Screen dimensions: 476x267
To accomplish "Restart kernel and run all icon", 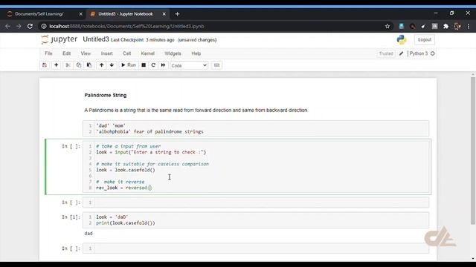I will click(x=163, y=65).
